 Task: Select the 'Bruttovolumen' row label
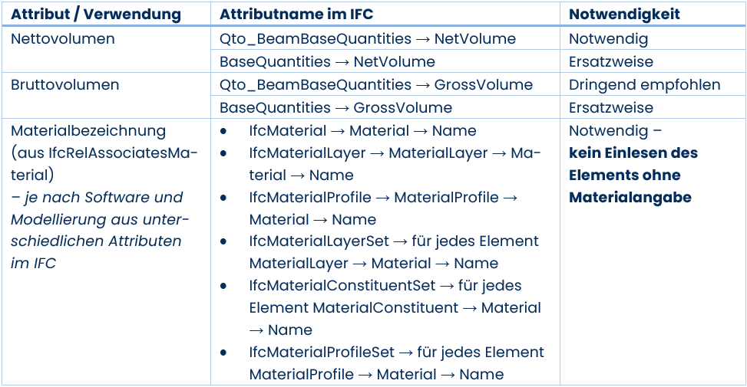click(x=64, y=84)
